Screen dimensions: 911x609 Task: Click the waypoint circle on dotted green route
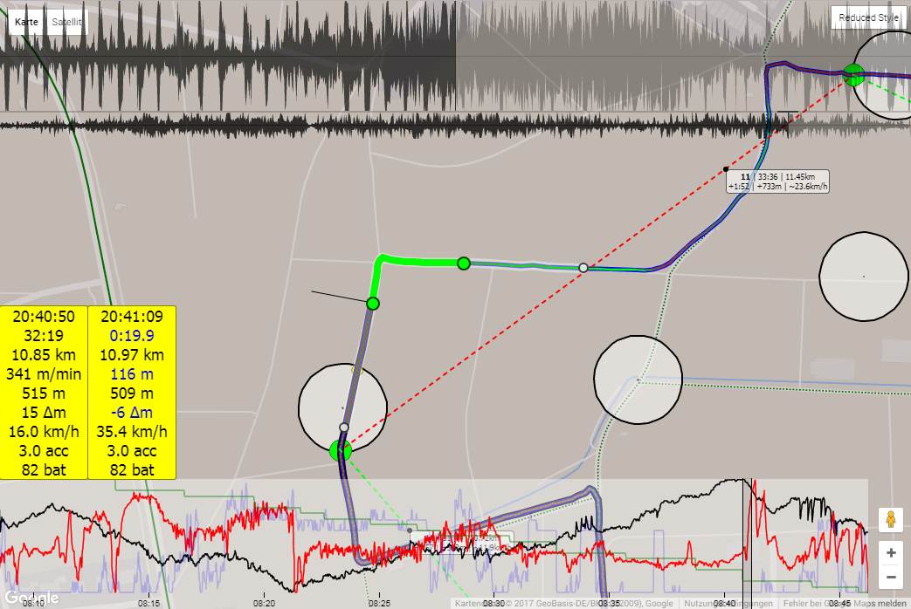click(x=638, y=380)
